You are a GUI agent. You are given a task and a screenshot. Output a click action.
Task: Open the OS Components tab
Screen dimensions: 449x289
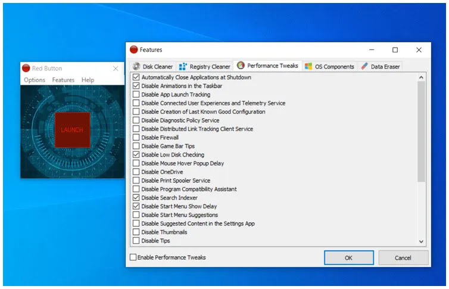point(329,67)
